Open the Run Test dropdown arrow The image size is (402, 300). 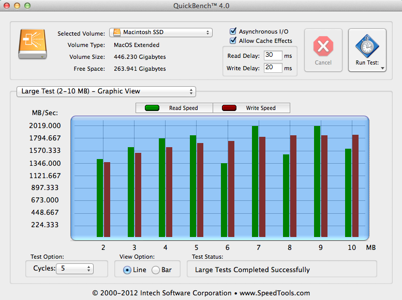pos(382,68)
